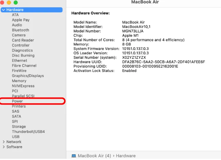
Task: Zoom the window with green button
Action: click(16, 2)
